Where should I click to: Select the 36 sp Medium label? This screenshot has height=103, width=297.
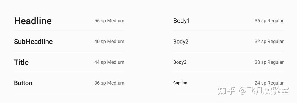pos(109,83)
